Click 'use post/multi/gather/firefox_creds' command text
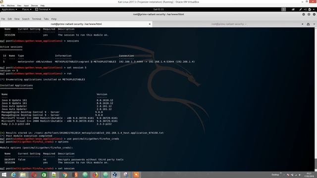Screen dimensions: 317x178 coord(93,139)
